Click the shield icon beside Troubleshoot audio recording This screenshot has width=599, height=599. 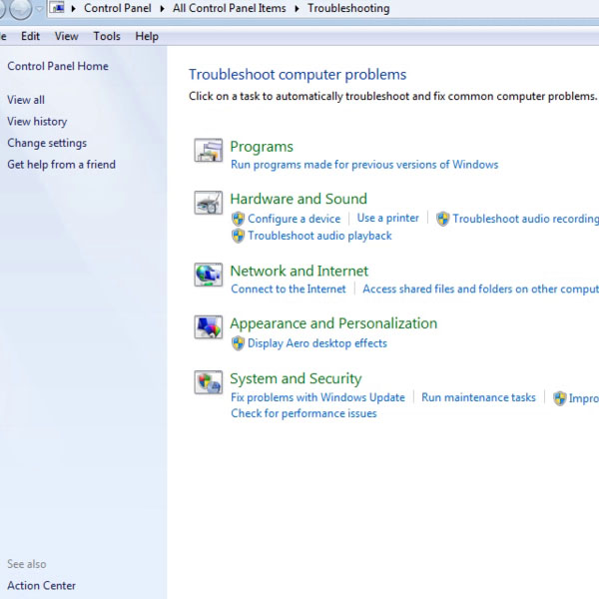[x=442, y=219]
